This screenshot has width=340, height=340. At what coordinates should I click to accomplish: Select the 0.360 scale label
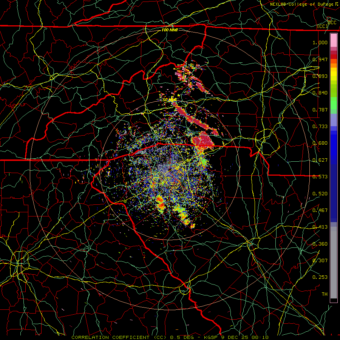(x=320, y=244)
